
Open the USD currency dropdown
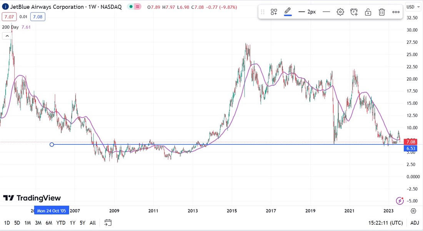pyautogui.click(x=413, y=7)
